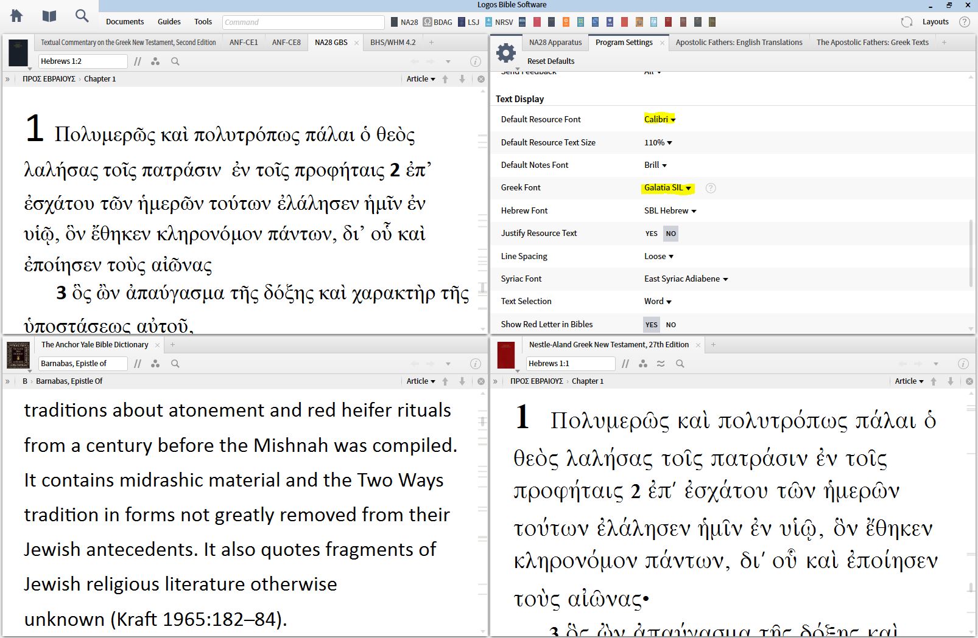Open the Layouts menu button
Screen dimensions: 978x638
coord(935,22)
